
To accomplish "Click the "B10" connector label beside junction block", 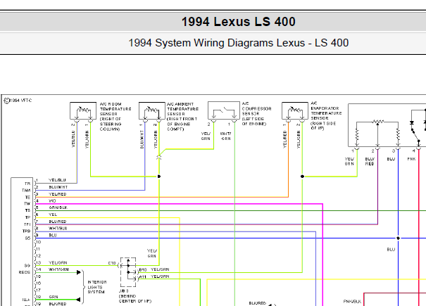I will (x=143, y=269).
